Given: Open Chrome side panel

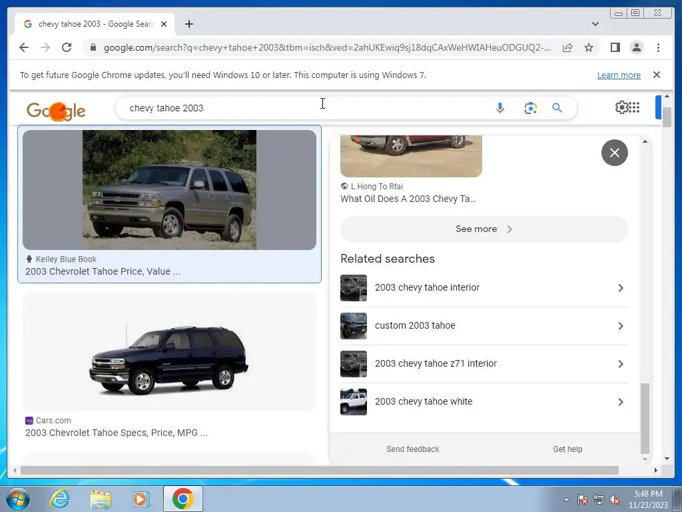Looking at the screenshot, I should [615, 47].
